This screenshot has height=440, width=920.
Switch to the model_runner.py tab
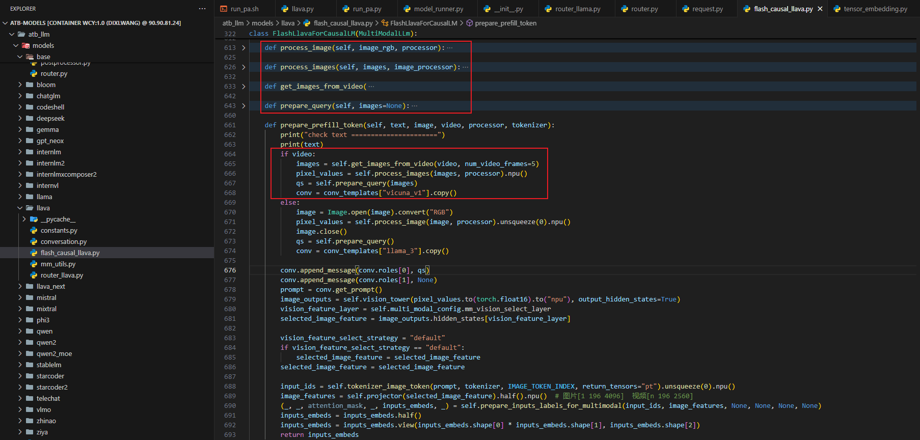tap(438, 9)
